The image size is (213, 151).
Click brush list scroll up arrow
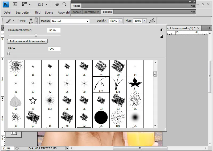coord(155,63)
